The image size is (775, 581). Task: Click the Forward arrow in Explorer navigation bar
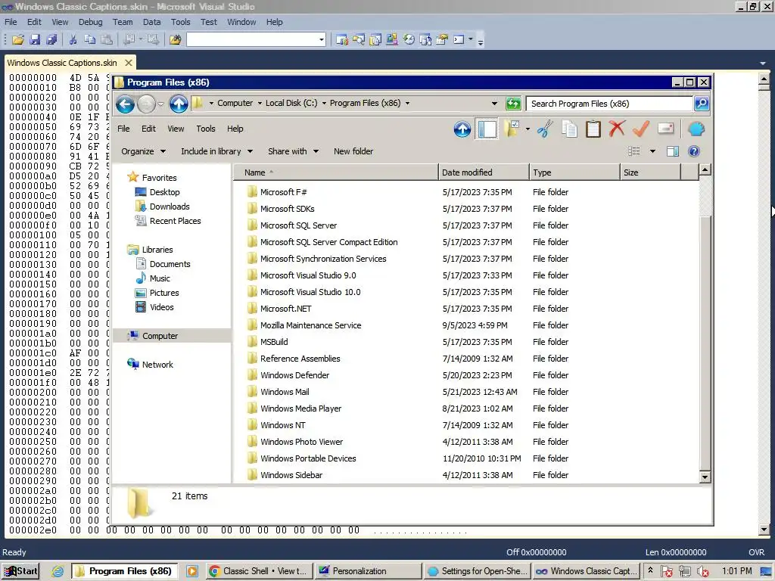147,104
